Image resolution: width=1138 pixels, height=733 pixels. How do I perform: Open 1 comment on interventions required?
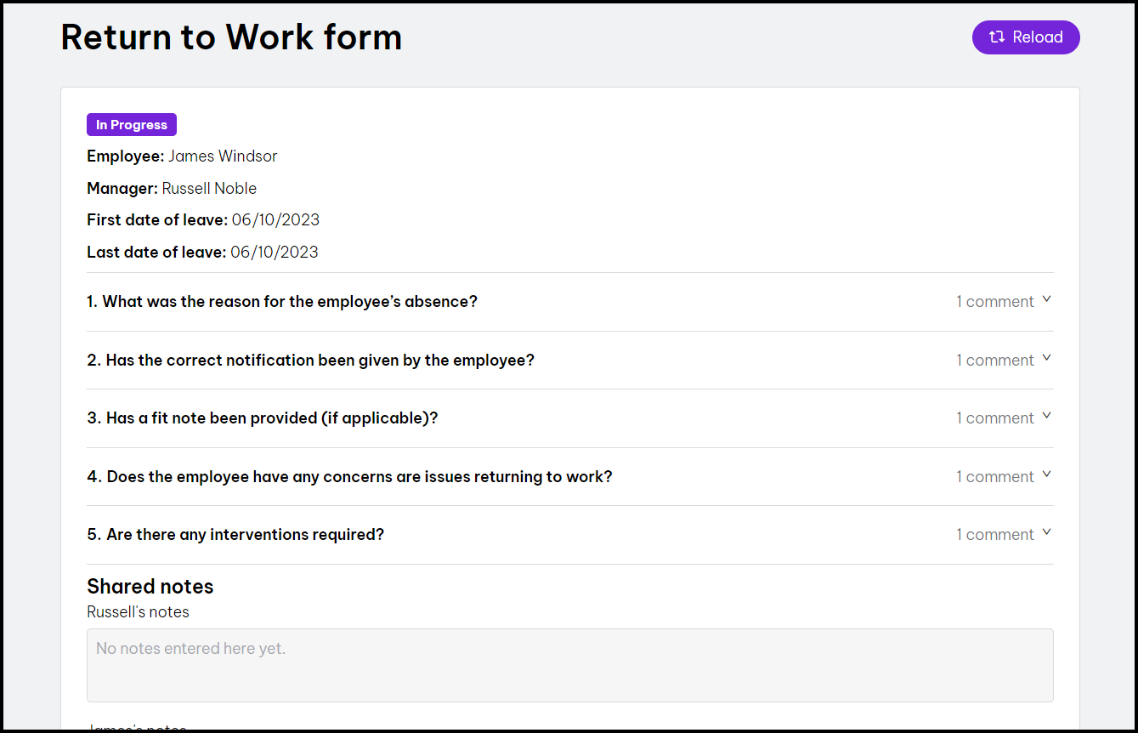(x=994, y=535)
